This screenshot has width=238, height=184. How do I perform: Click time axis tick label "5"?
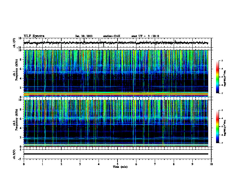(x=117, y=164)
